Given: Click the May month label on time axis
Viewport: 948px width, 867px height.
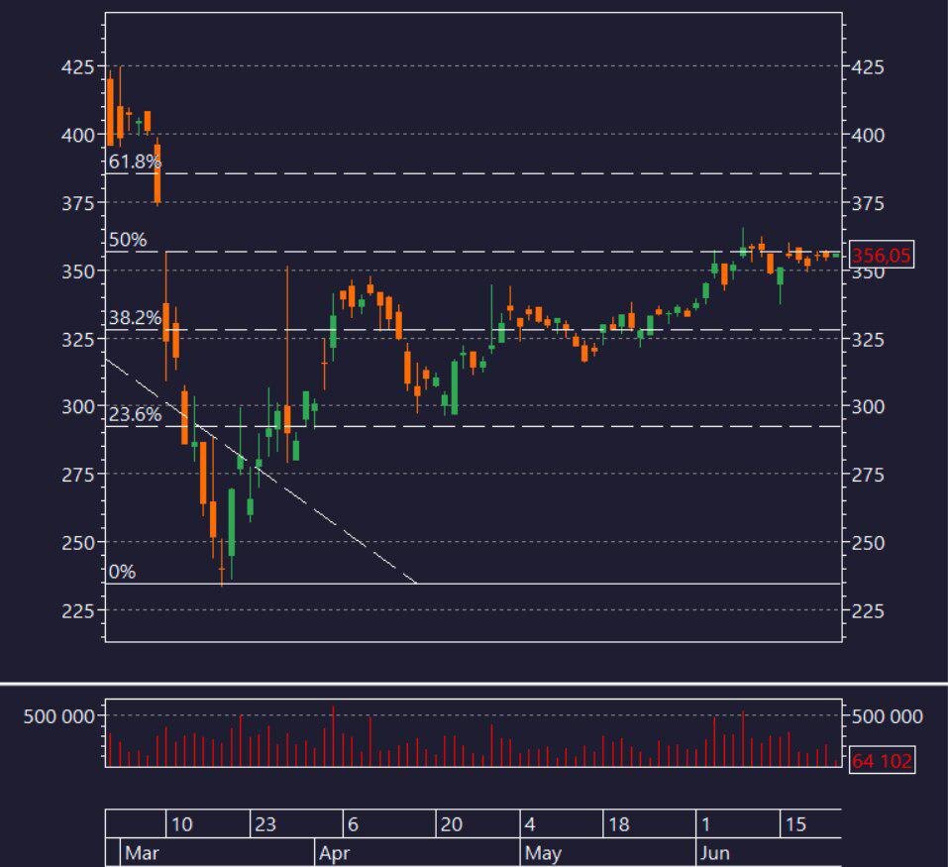Looking at the screenshot, I should tap(543, 853).
